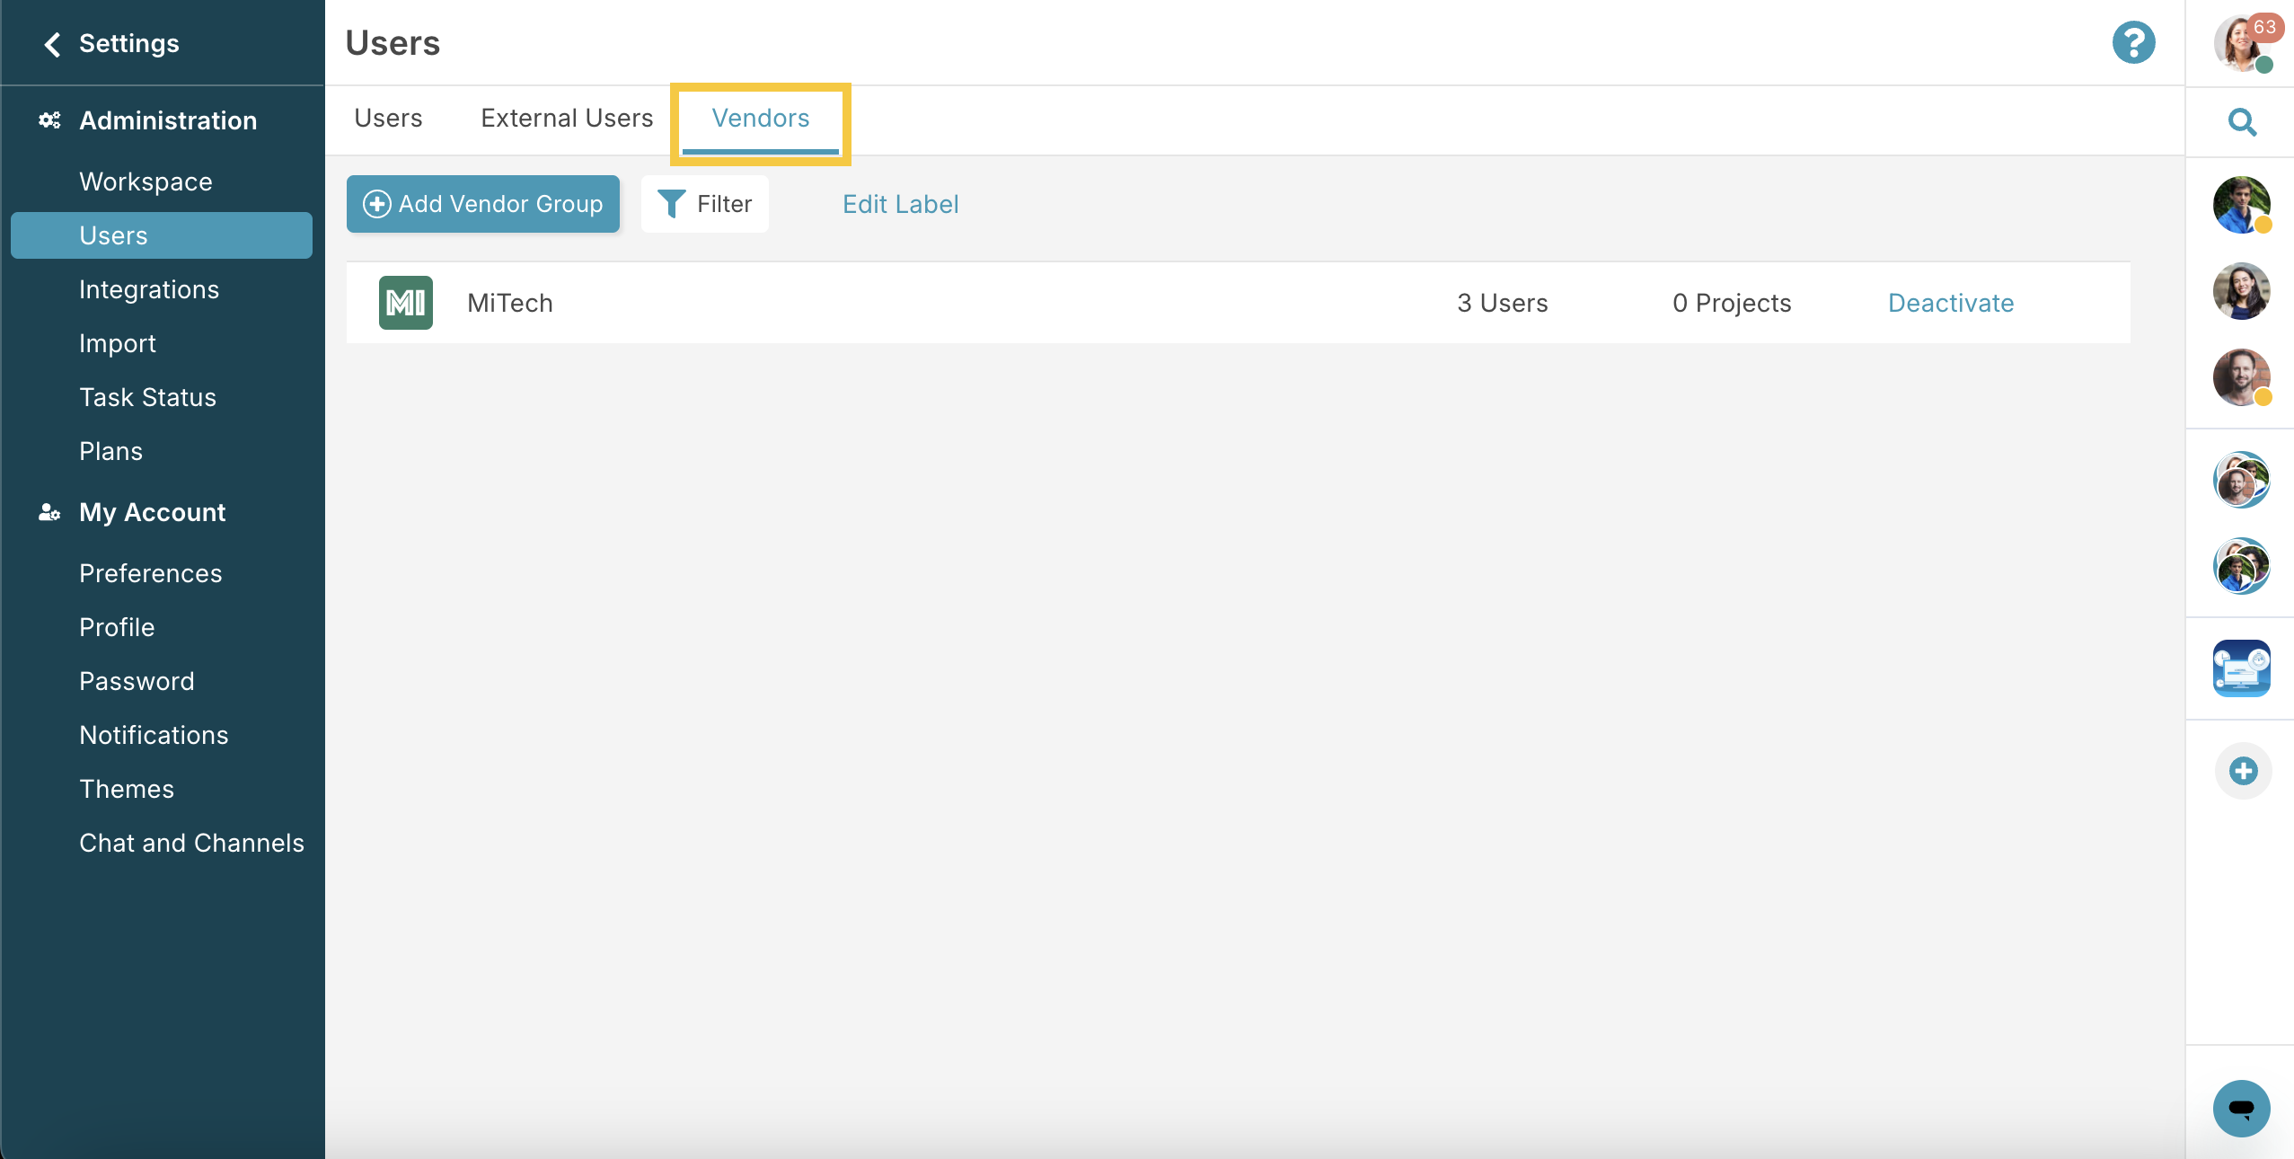This screenshot has width=2294, height=1159.
Task: Click the MiTech vendor group logo
Action: (x=405, y=303)
